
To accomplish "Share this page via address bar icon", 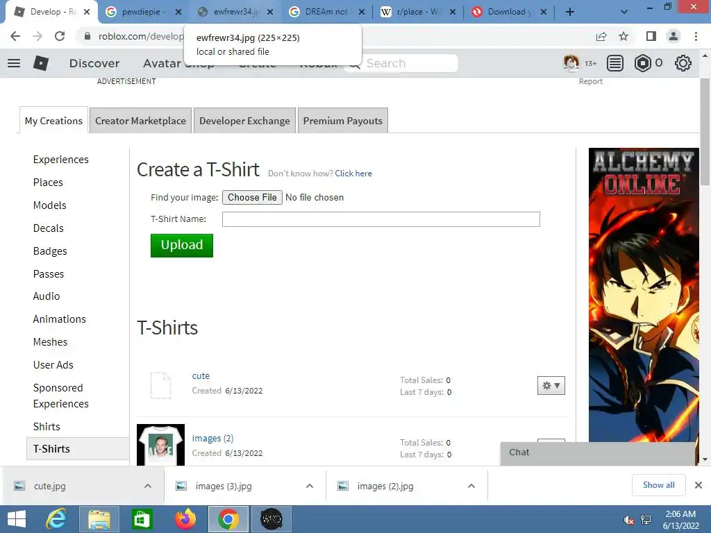I will point(601,36).
